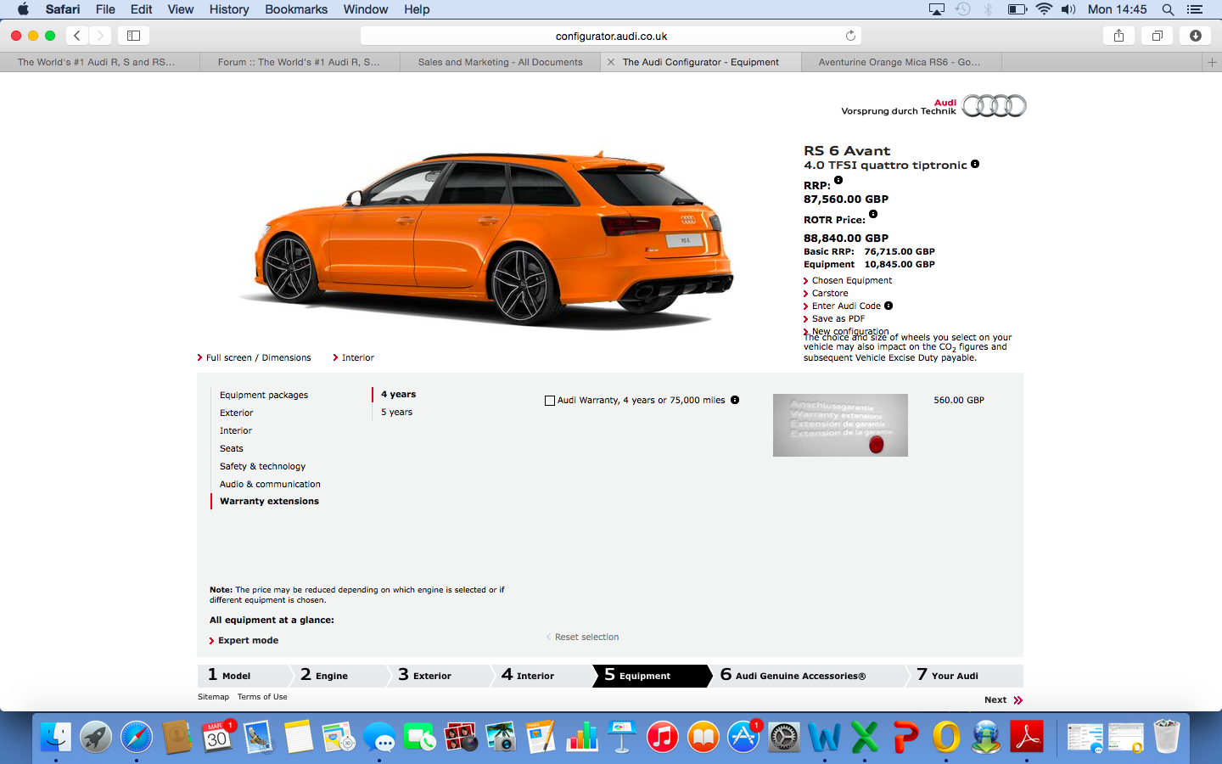Click the reload page icon in address bar
1222x764 pixels.
tap(850, 36)
